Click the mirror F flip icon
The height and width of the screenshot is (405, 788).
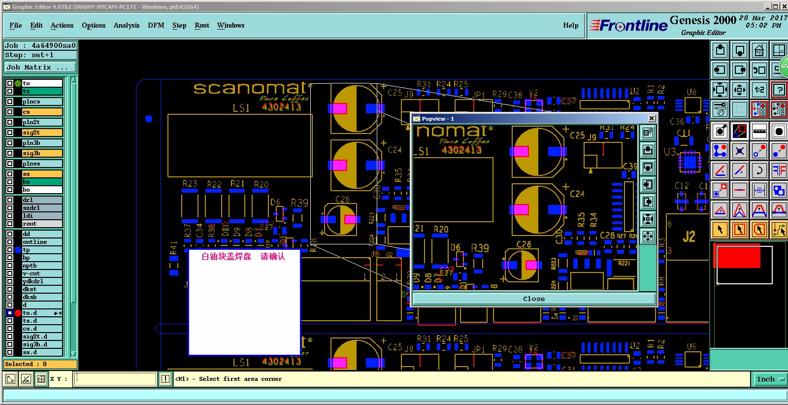[779, 170]
